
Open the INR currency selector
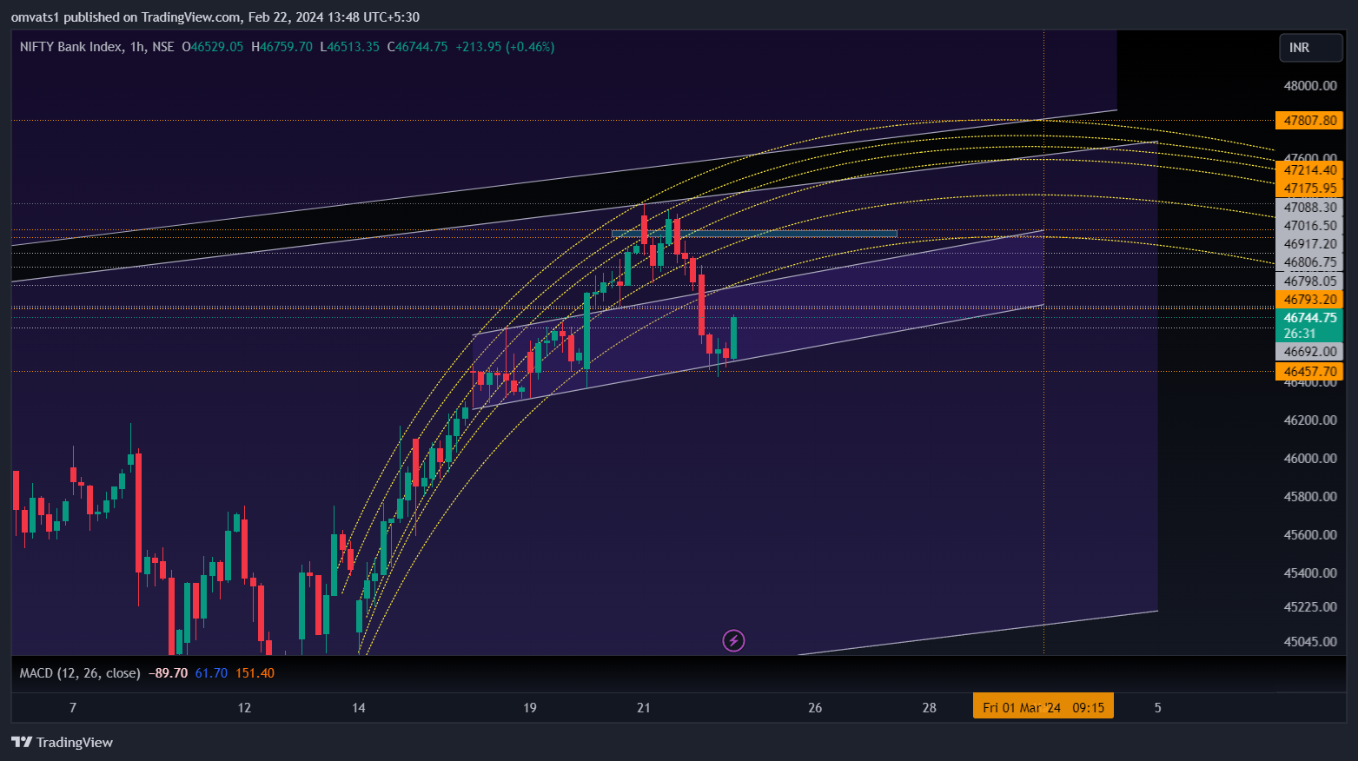(1310, 48)
